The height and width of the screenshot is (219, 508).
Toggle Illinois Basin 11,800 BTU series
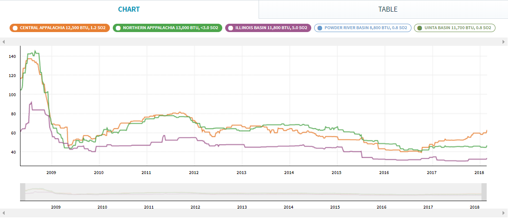(x=268, y=28)
